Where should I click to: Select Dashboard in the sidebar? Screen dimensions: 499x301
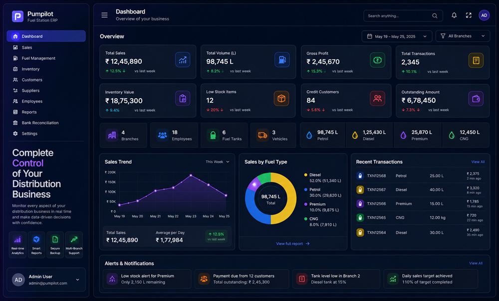click(46, 36)
